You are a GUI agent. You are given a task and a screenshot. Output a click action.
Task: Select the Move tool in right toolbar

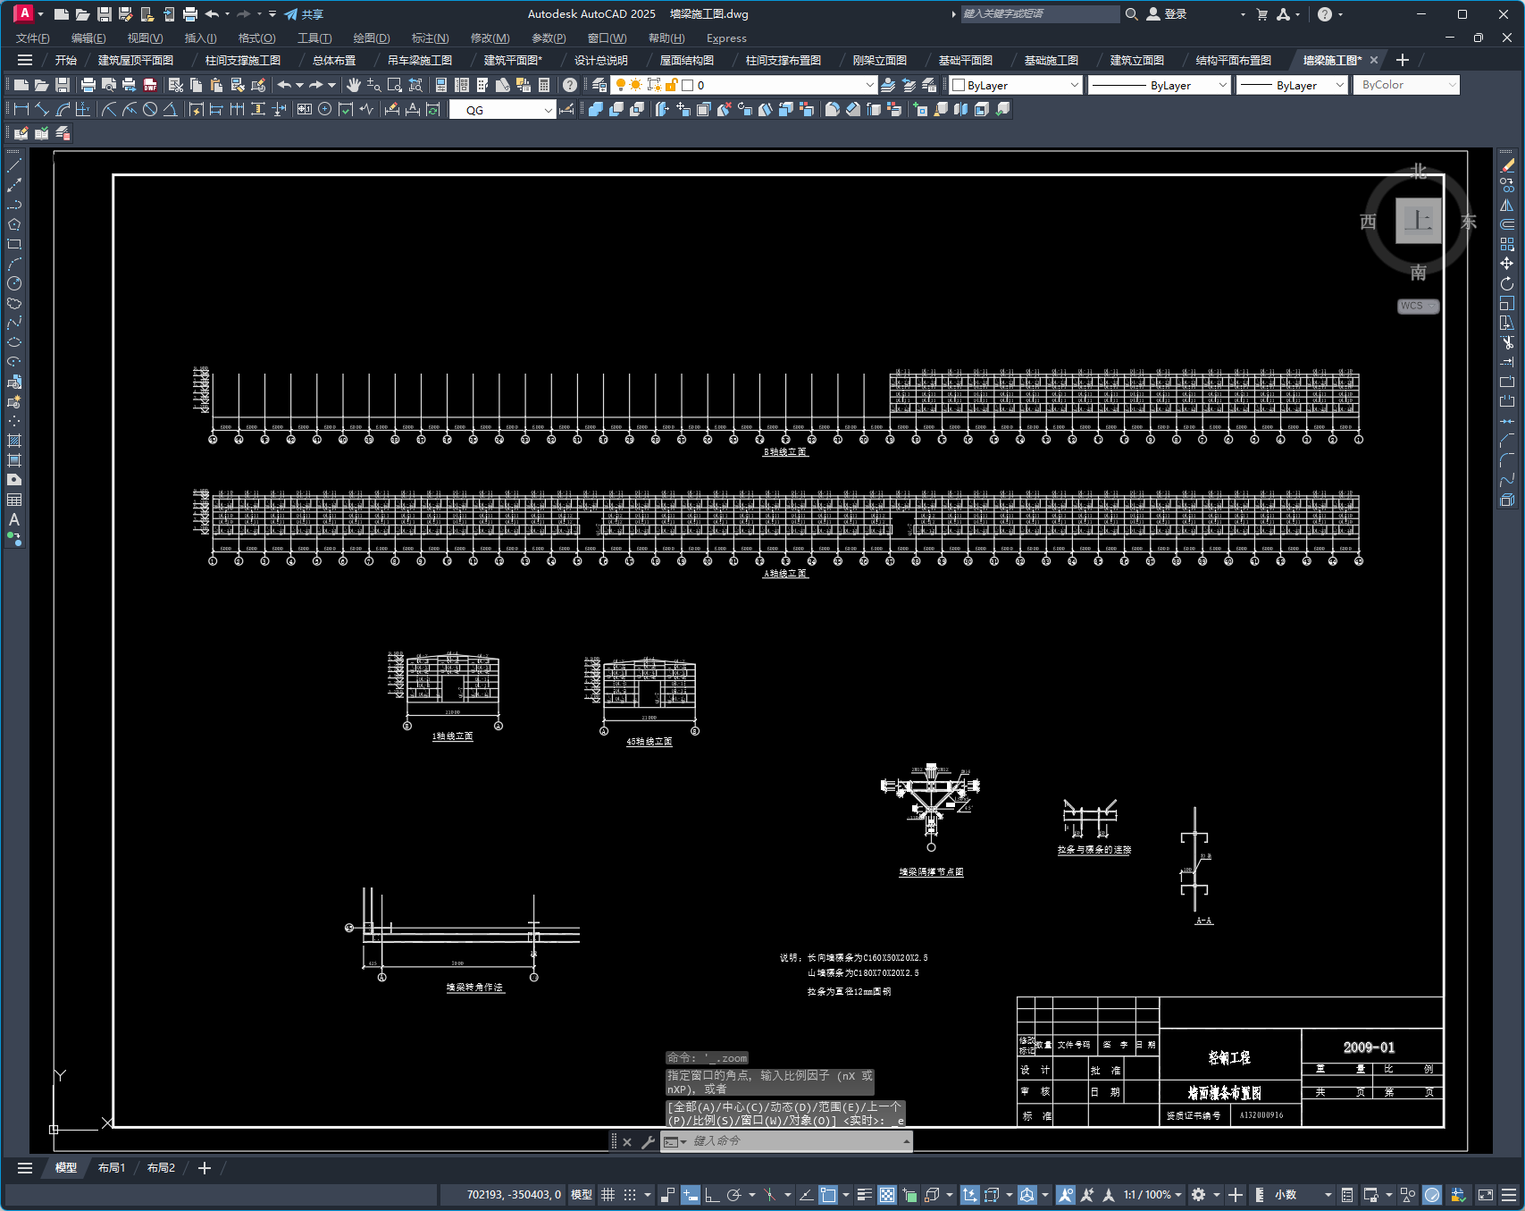[x=1507, y=264]
